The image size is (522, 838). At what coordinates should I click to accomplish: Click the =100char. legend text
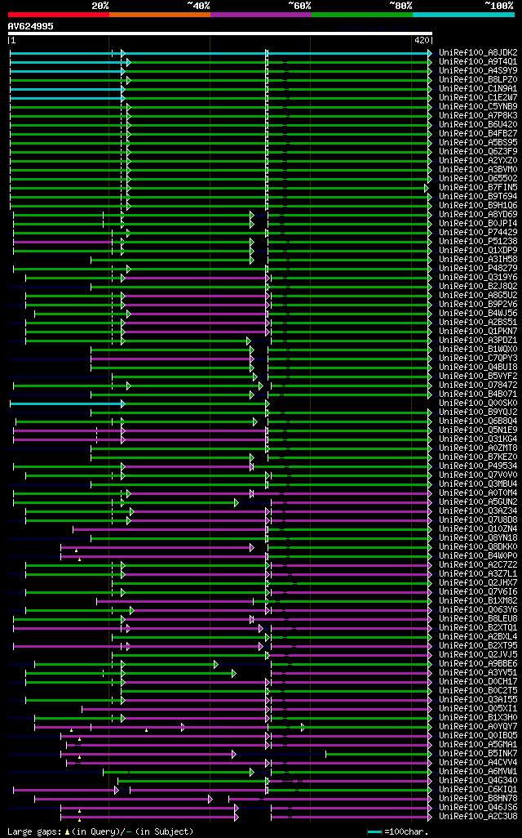(x=406, y=831)
